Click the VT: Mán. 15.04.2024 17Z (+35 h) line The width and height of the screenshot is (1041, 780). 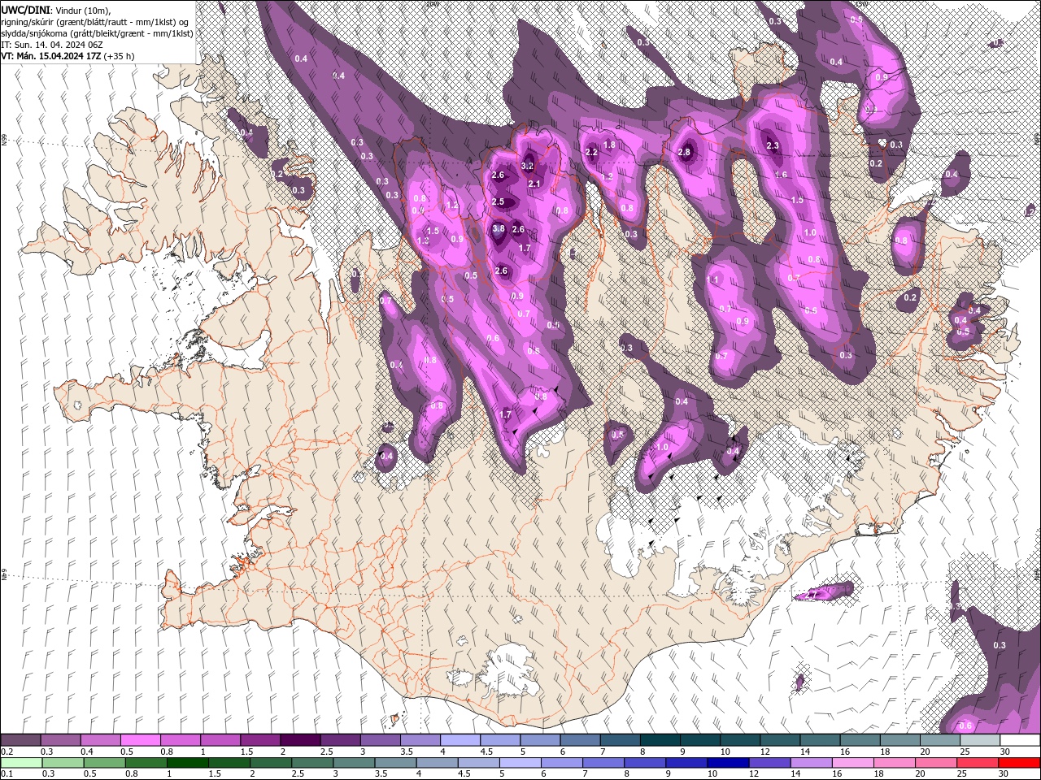tap(68, 56)
